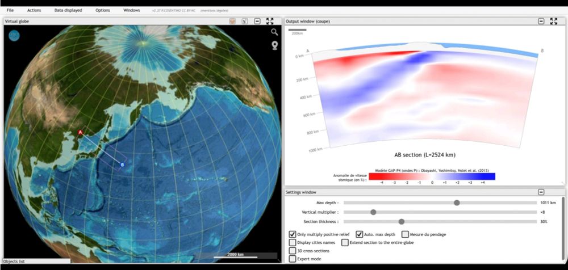
Task: Enable 3D cross-sections checkbox
Action: (293, 251)
